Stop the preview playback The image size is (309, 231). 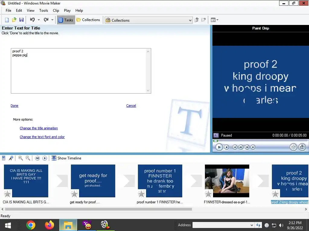(227, 147)
